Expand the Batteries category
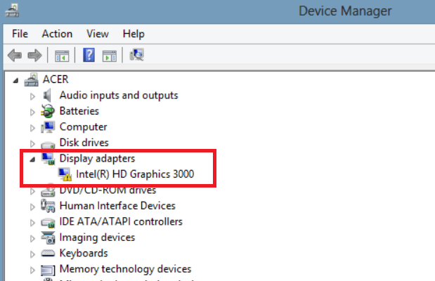 click(x=32, y=112)
